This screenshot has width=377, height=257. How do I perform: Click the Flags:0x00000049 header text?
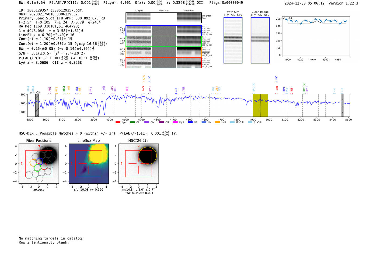(226, 3)
